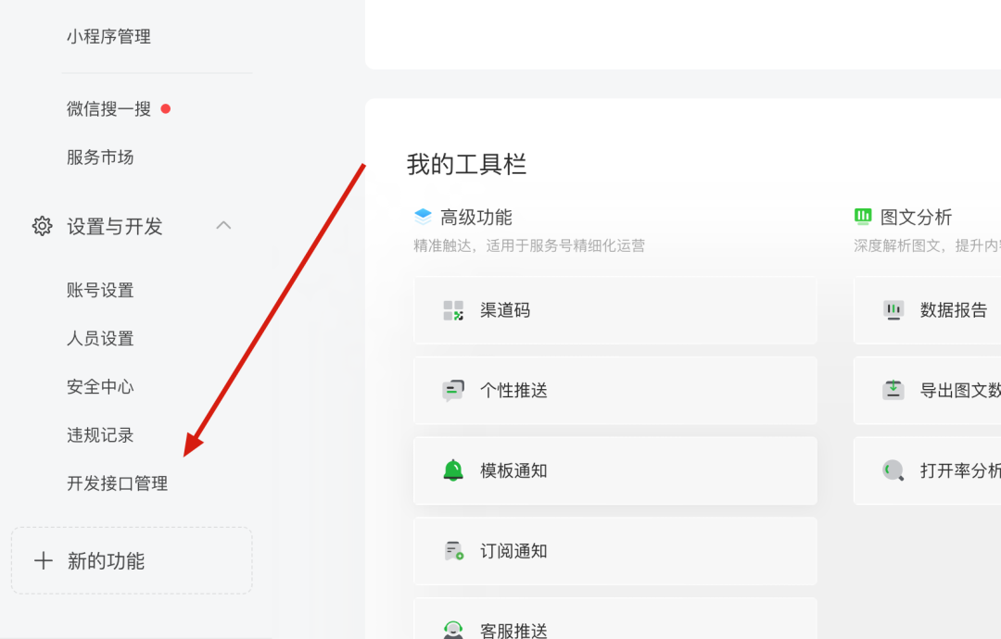Go to 人员设置 page
Viewport: 1001px width, 639px height.
[x=100, y=339]
